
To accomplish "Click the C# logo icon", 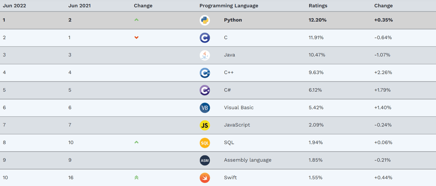I will pyautogui.click(x=205, y=90).
